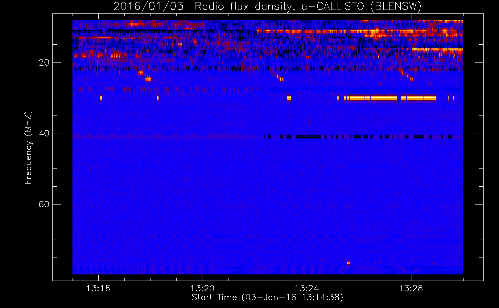Click the long bright yellow band near 30 MHz
This screenshot has height=308, width=499.
coord(390,98)
